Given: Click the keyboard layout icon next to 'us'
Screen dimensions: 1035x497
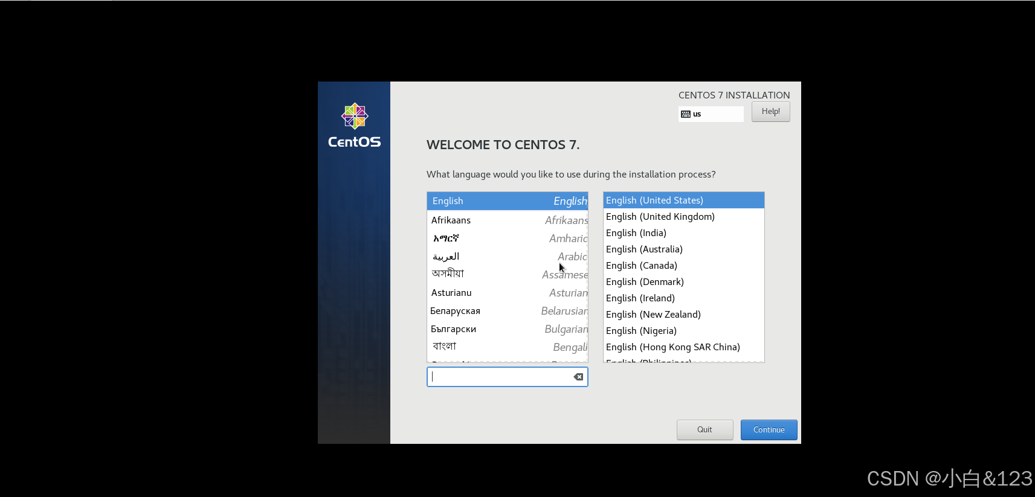Looking at the screenshot, I should point(686,114).
